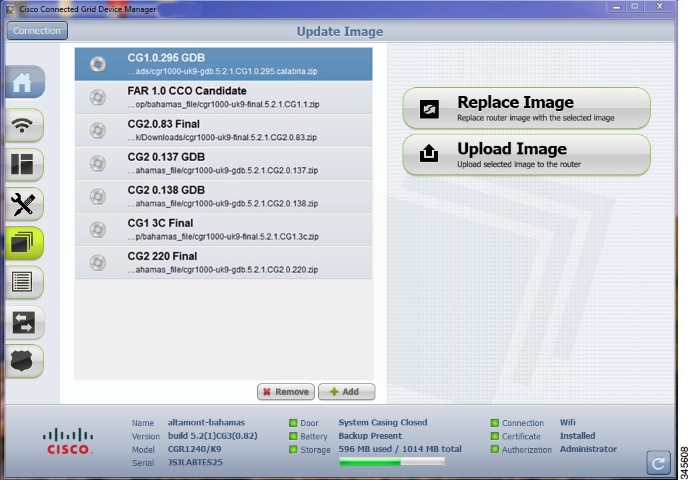This screenshot has width=690, height=480.
Task: Click the Replace Image button
Action: pyautogui.click(x=526, y=108)
